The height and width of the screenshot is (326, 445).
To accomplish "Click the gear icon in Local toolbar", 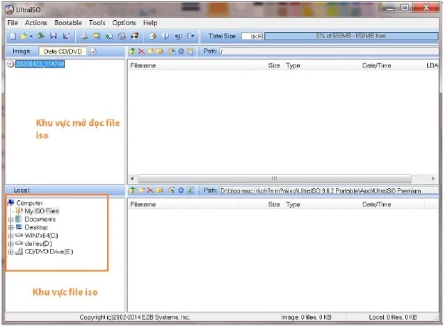I will (181, 190).
